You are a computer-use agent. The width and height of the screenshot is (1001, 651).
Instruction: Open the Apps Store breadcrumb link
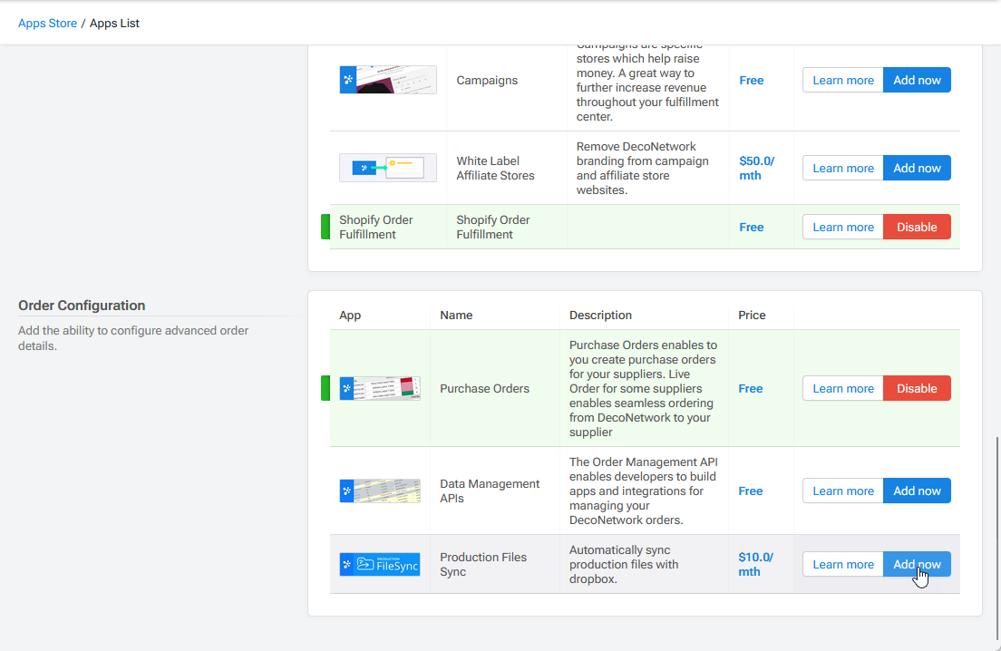pos(47,23)
